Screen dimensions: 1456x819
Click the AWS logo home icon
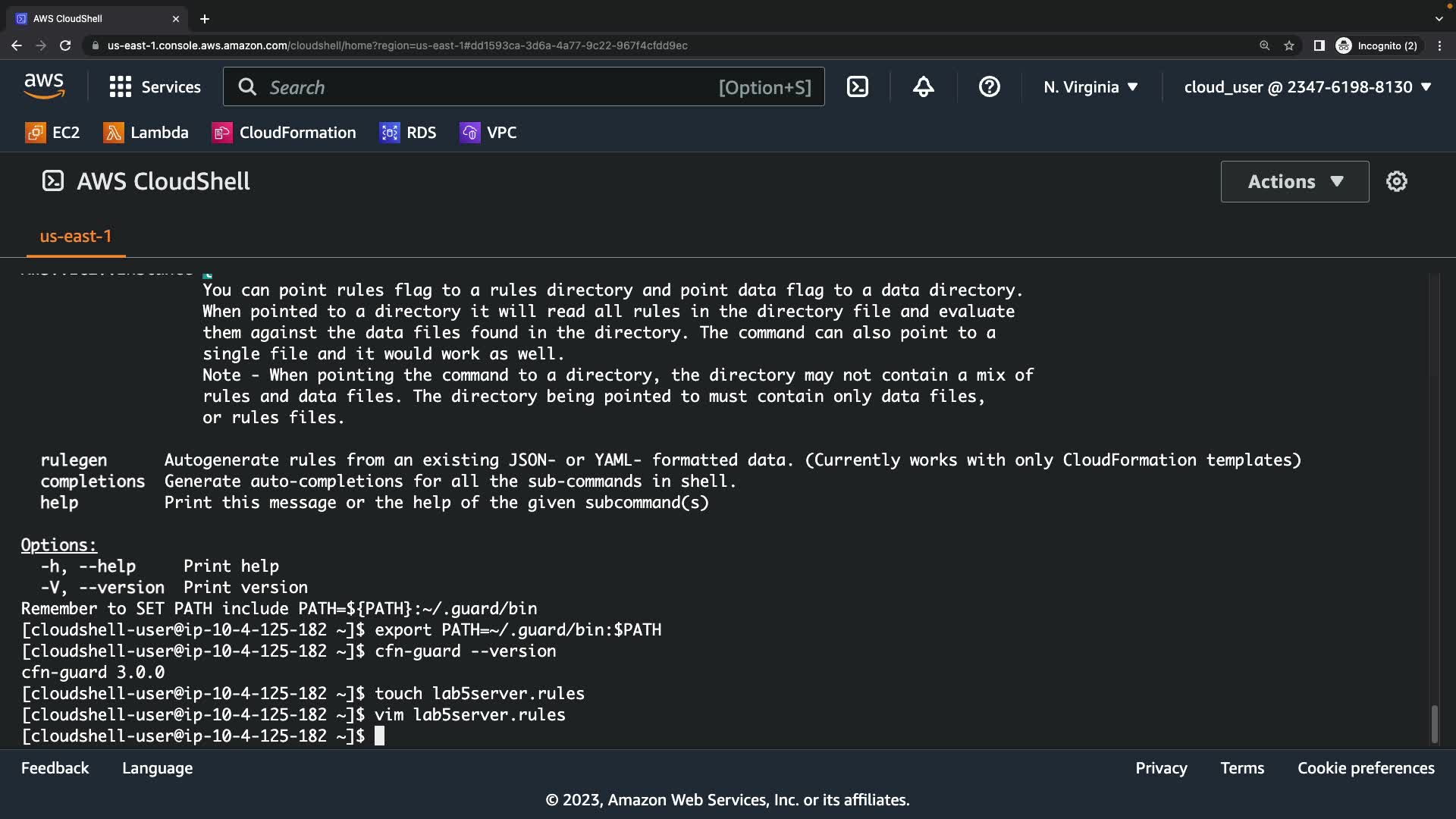tap(44, 86)
